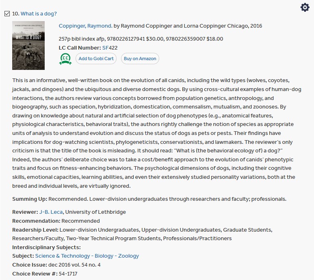Click the "What Is a Dog?" book cover
Image resolution: width=314 pixels, height=280 pixels.
[x=28, y=46]
